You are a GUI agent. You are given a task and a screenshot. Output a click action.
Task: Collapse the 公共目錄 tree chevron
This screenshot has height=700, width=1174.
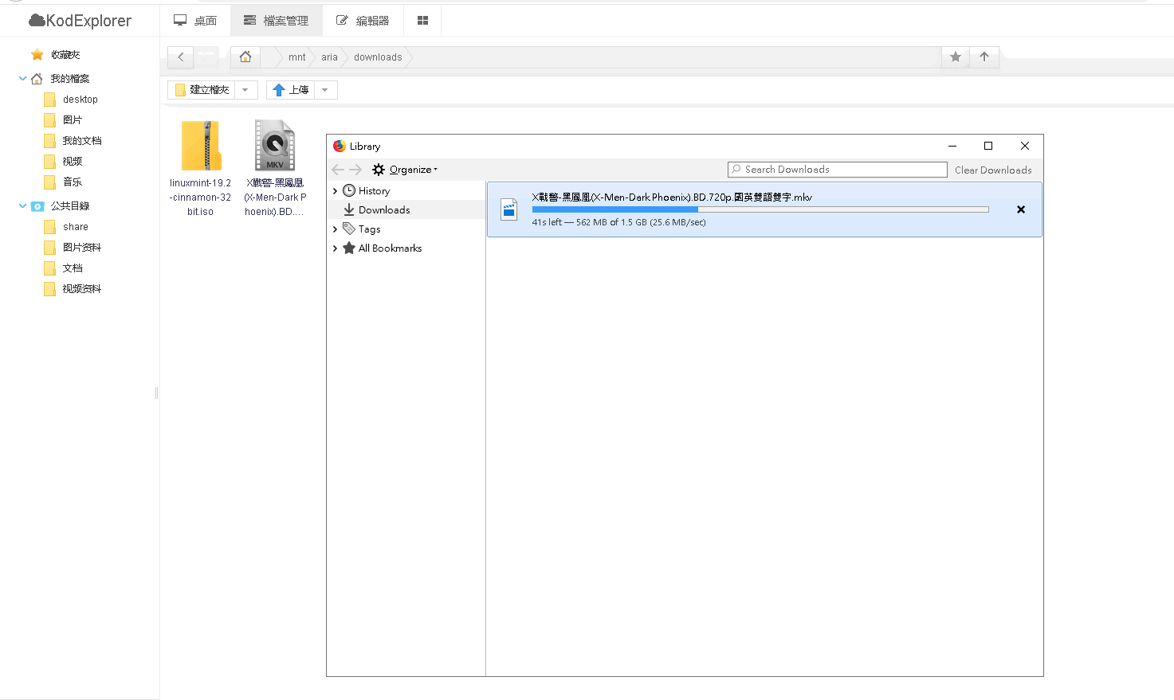(x=22, y=205)
